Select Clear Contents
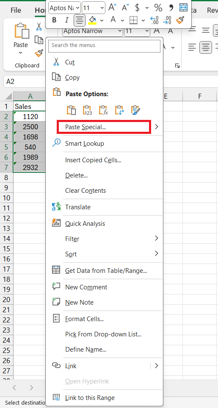 pos(86,191)
